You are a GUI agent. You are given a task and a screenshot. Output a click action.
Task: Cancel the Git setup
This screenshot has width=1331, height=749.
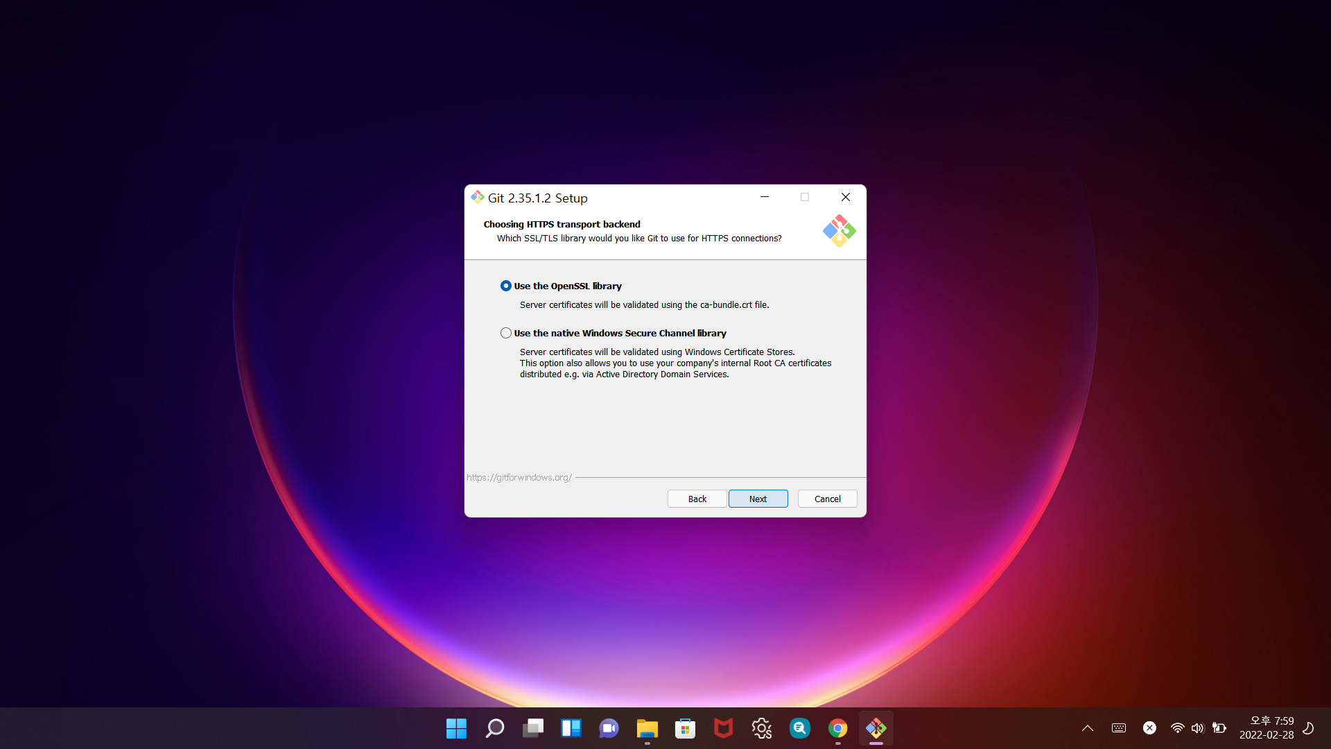[827, 499]
